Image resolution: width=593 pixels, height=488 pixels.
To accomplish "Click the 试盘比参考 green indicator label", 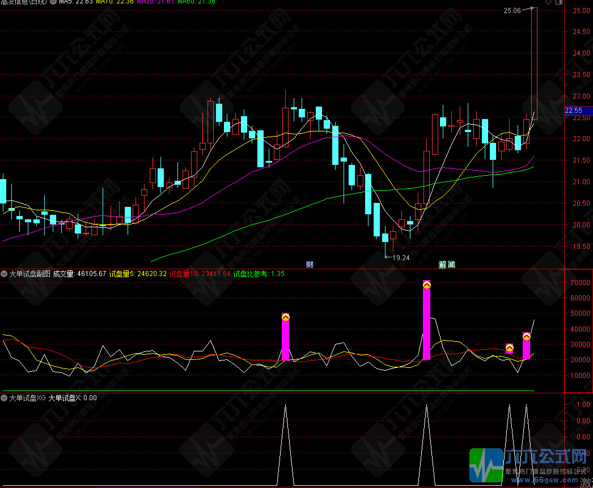I will pos(259,274).
